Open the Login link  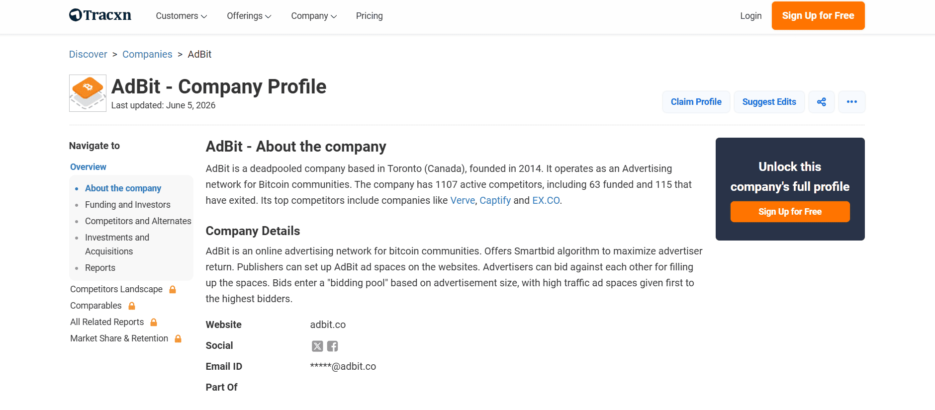[x=751, y=16]
